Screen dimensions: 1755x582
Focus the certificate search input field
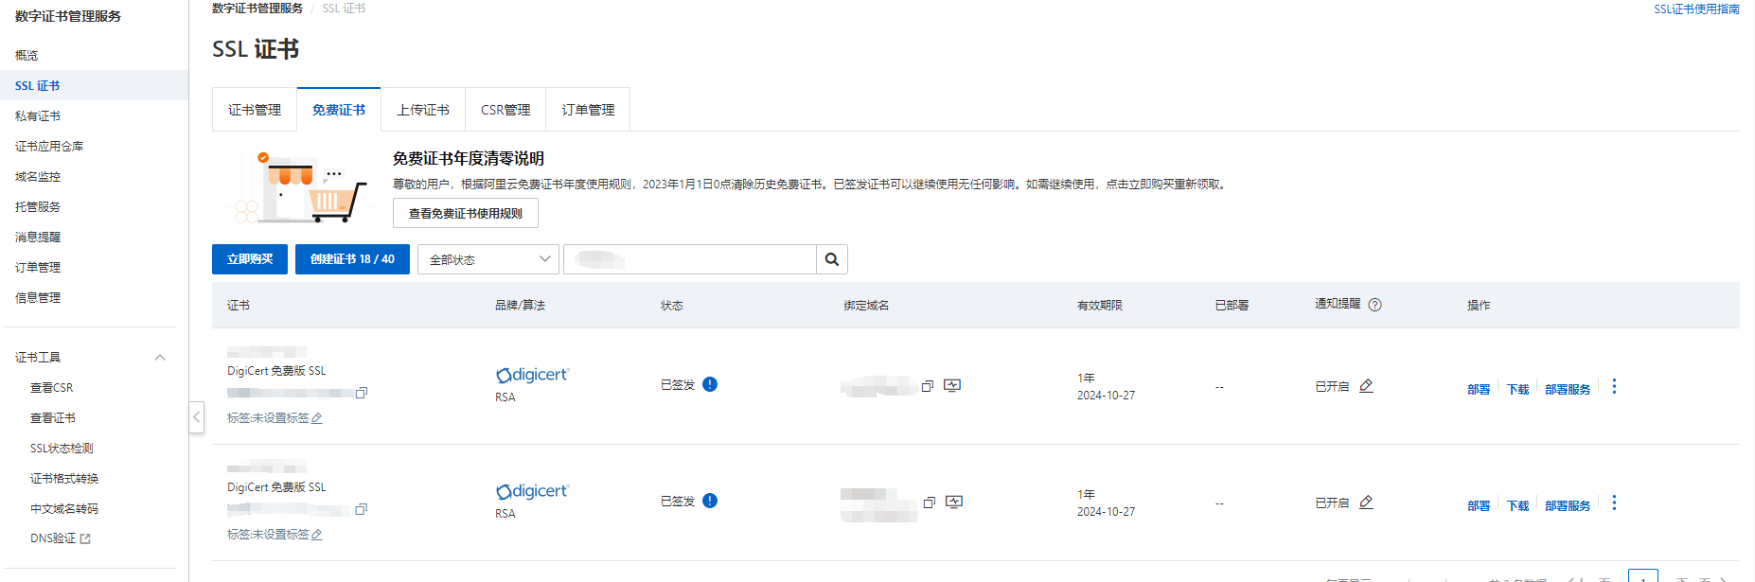tap(690, 259)
